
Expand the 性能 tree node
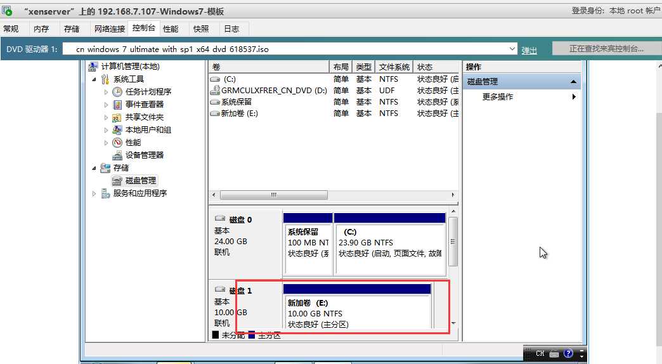(x=106, y=143)
